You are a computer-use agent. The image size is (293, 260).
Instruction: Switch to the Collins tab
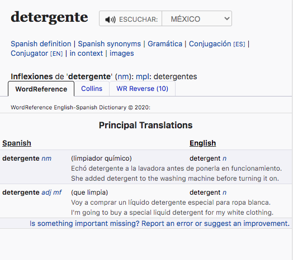pos(92,89)
